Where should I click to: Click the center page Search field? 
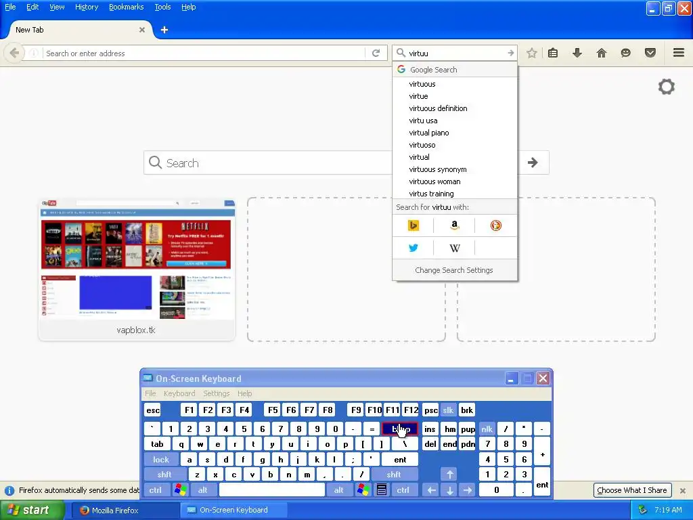267,162
